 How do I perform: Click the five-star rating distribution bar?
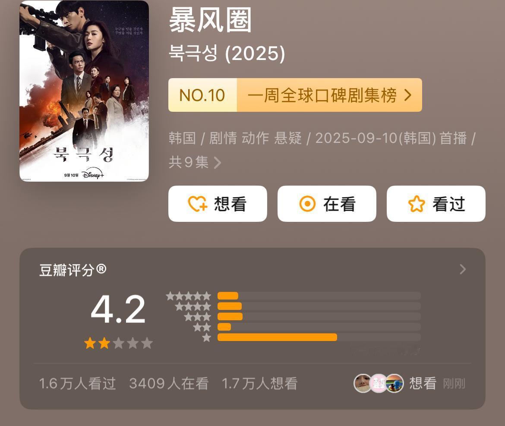point(319,296)
